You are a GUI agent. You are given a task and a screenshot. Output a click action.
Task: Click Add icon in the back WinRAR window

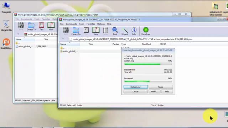click(x=21, y=26)
